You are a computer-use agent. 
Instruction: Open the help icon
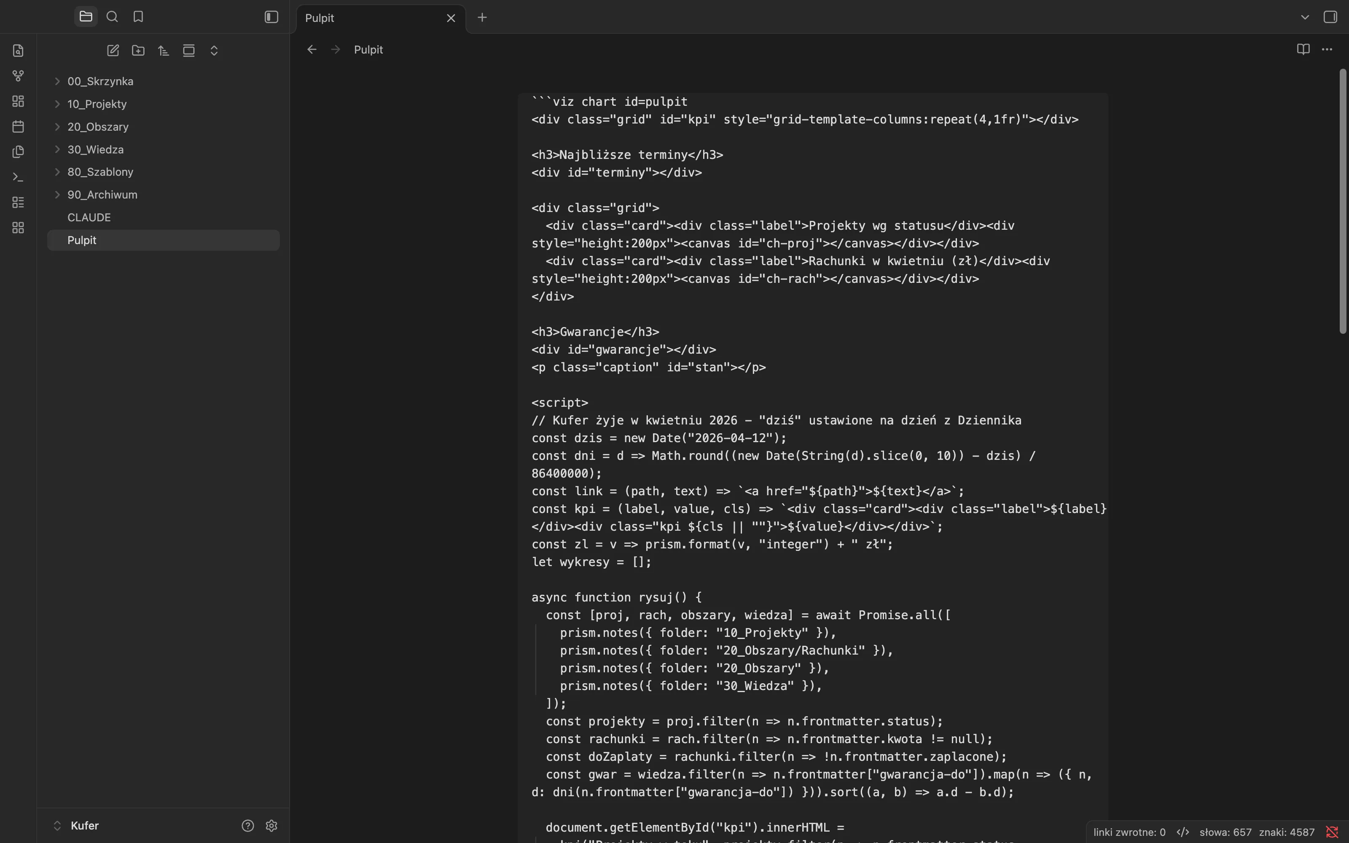coord(248,826)
